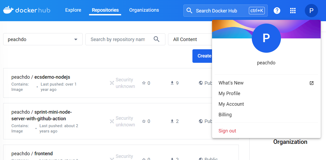Click the external link icon beside What's New

312,83
